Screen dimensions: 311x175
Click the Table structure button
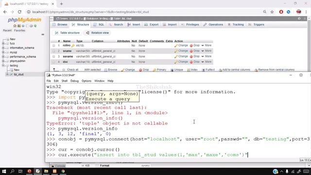pyautogui.click(x=67, y=33)
